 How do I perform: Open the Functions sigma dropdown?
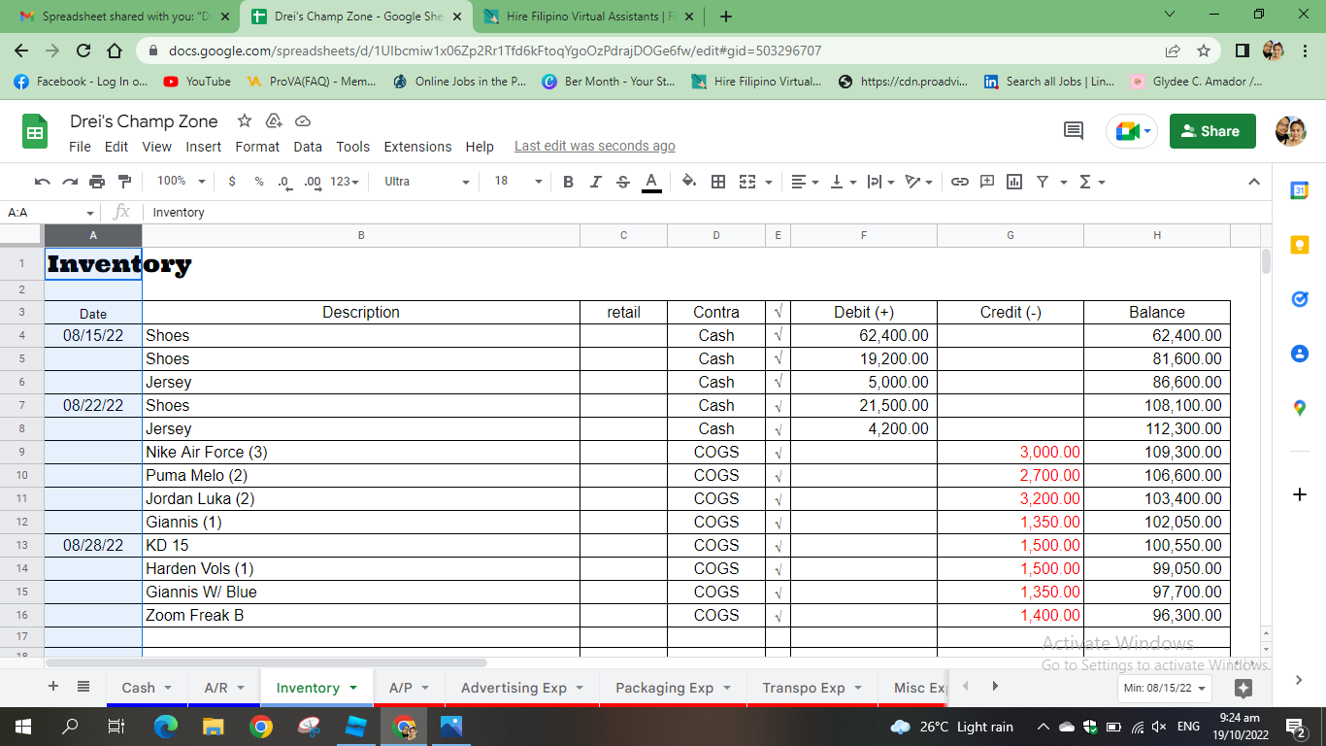[1092, 182]
